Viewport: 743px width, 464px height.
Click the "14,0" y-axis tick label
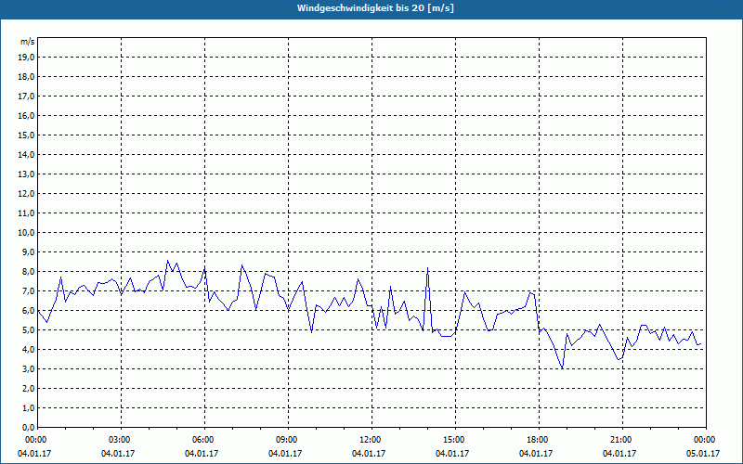pyautogui.click(x=26, y=154)
